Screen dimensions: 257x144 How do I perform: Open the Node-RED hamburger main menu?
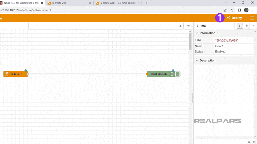coord(252,18)
